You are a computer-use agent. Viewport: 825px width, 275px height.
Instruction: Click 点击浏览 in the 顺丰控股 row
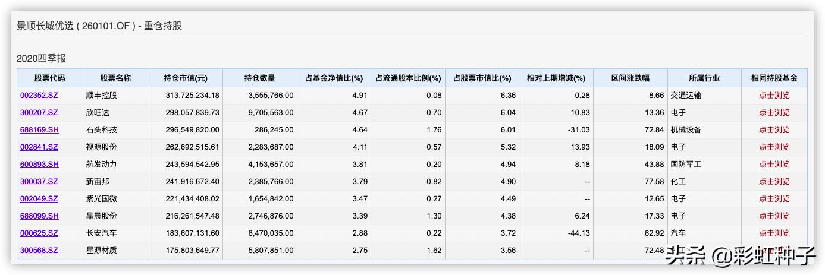(x=774, y=95)
